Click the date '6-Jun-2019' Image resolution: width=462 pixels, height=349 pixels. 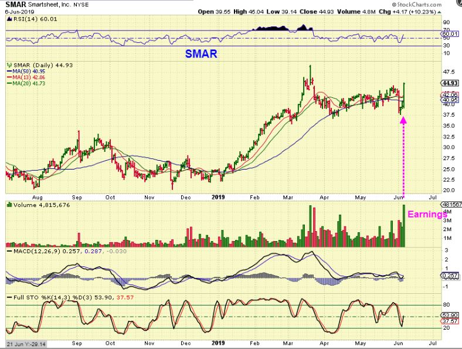[20, 12]
